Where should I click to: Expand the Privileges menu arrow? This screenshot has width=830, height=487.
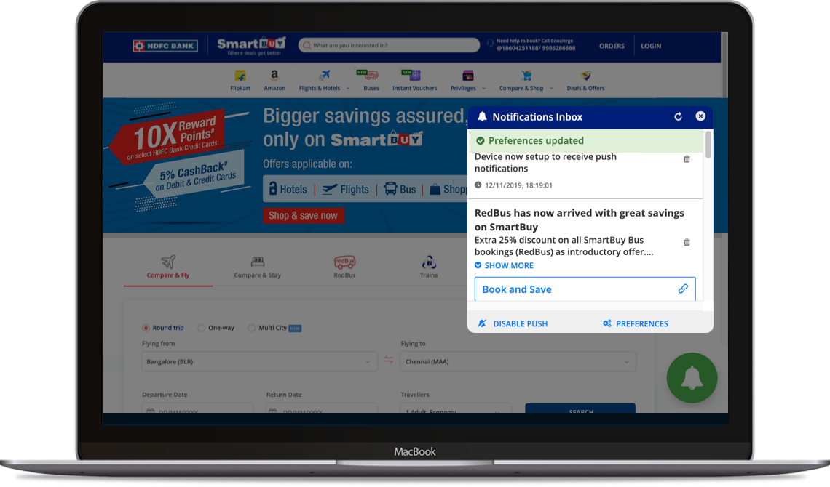[484, 89]
